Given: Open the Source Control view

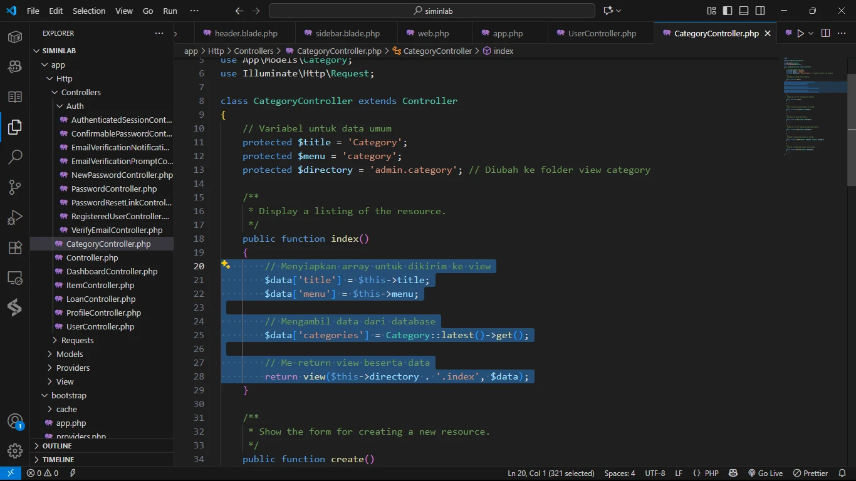Looking at the screenshot, I should click(15, 187).
